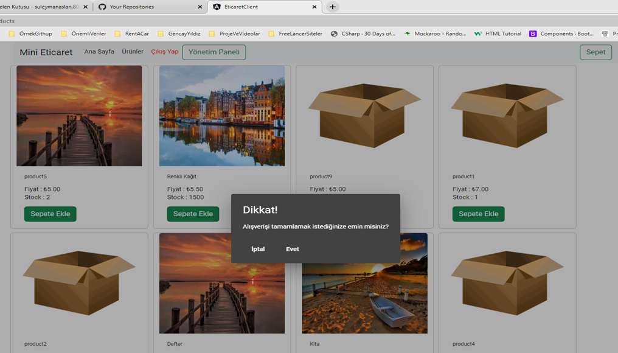Open the Sepet cart button
The height and width of the screenshot is (353, 618).
coord(595,52)
